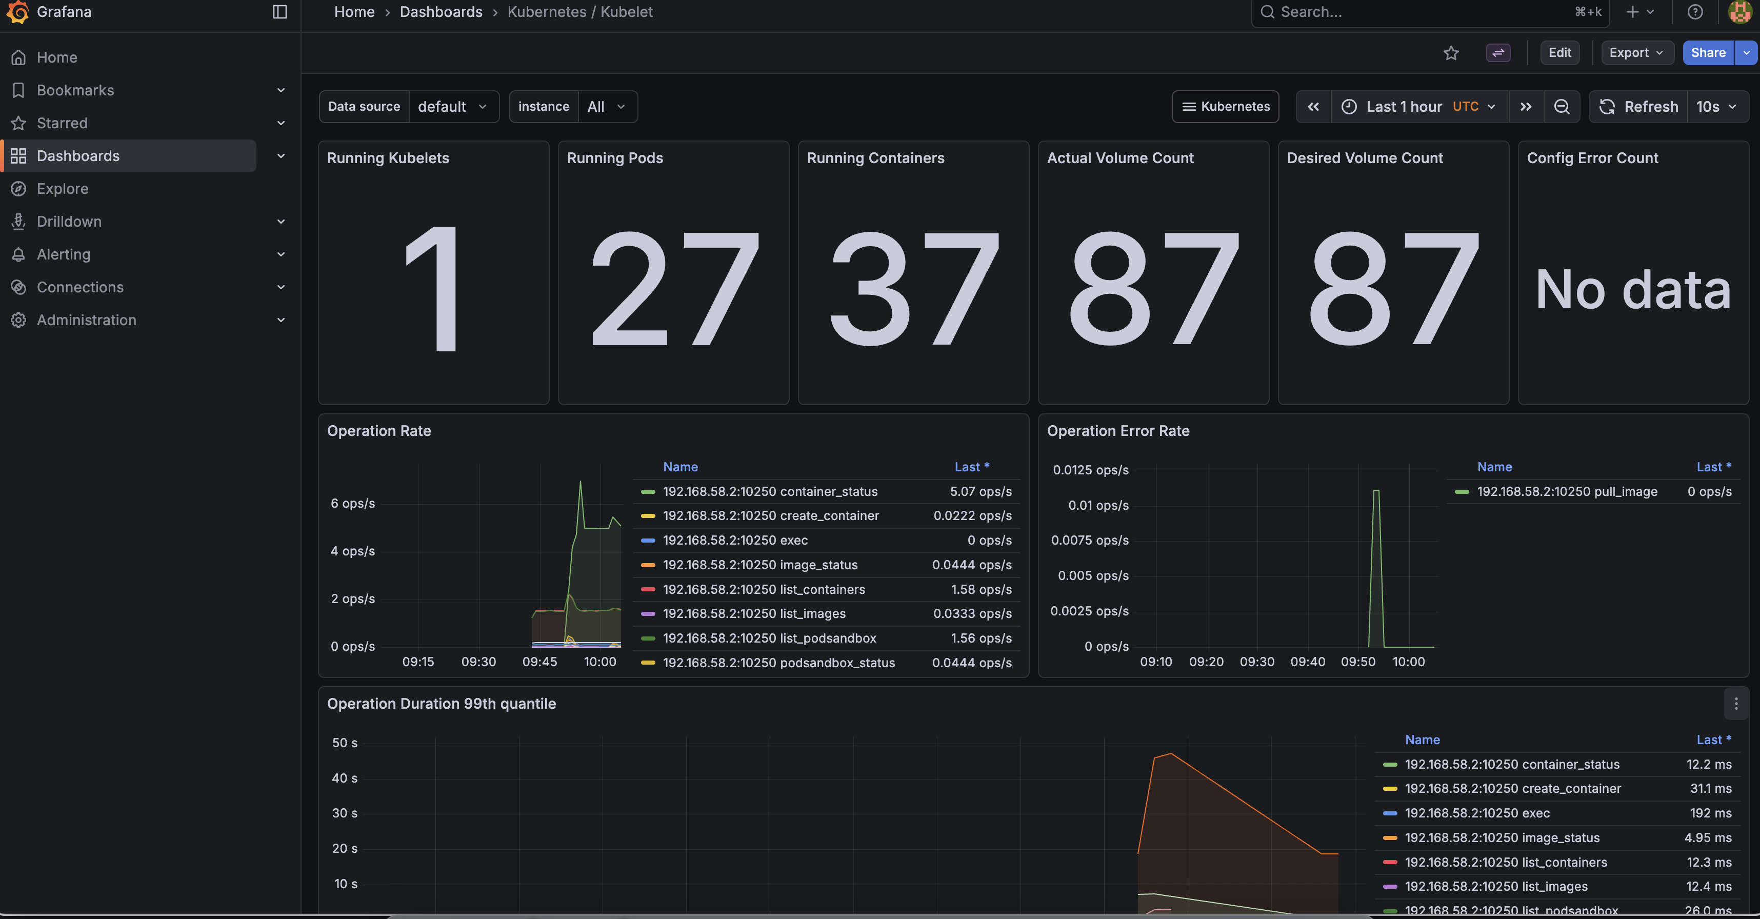Open the Last 1 hour time picker
Image resolution: width=1760 pixels, height=919 pixels.
1419,107
